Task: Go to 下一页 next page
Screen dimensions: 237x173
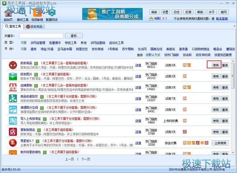Action: tap(86, 159)
